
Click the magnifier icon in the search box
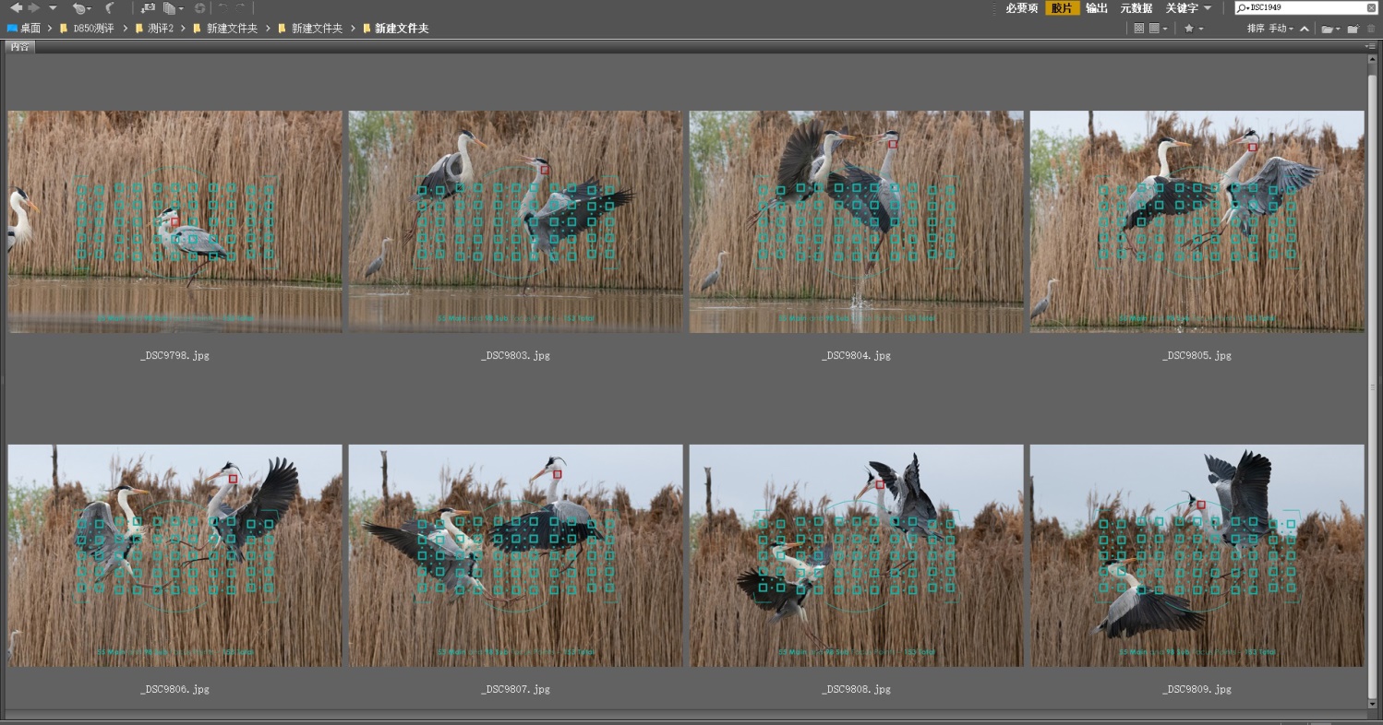[1240, 7]
